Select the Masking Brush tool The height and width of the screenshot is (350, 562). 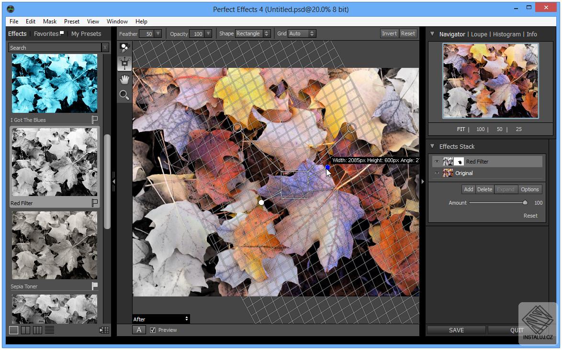[x=124, y=48]
